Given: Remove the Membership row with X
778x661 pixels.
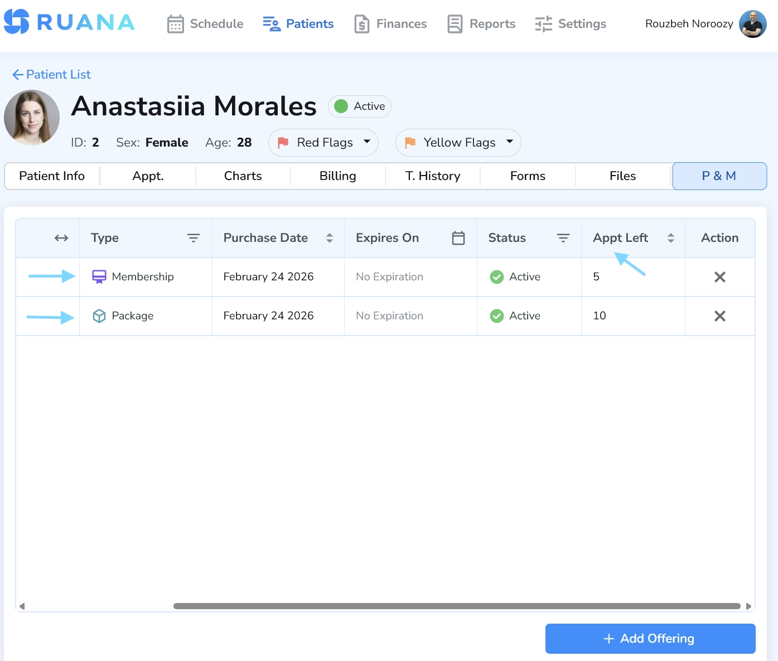Looking at the screenshot, I should pyautogui.click(x=719, y=277).
